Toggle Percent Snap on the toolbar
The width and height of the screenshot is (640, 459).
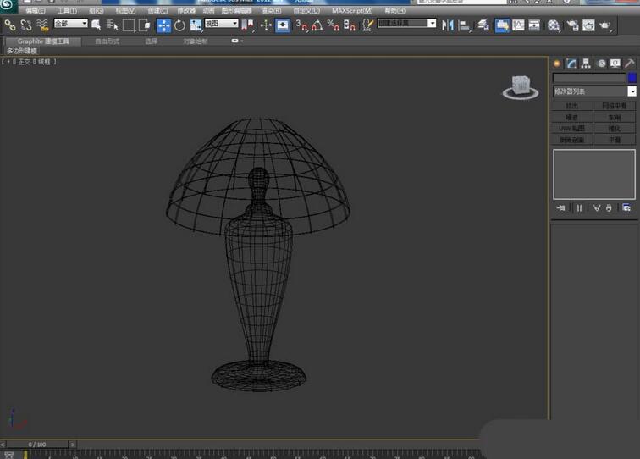click(334, 25)
